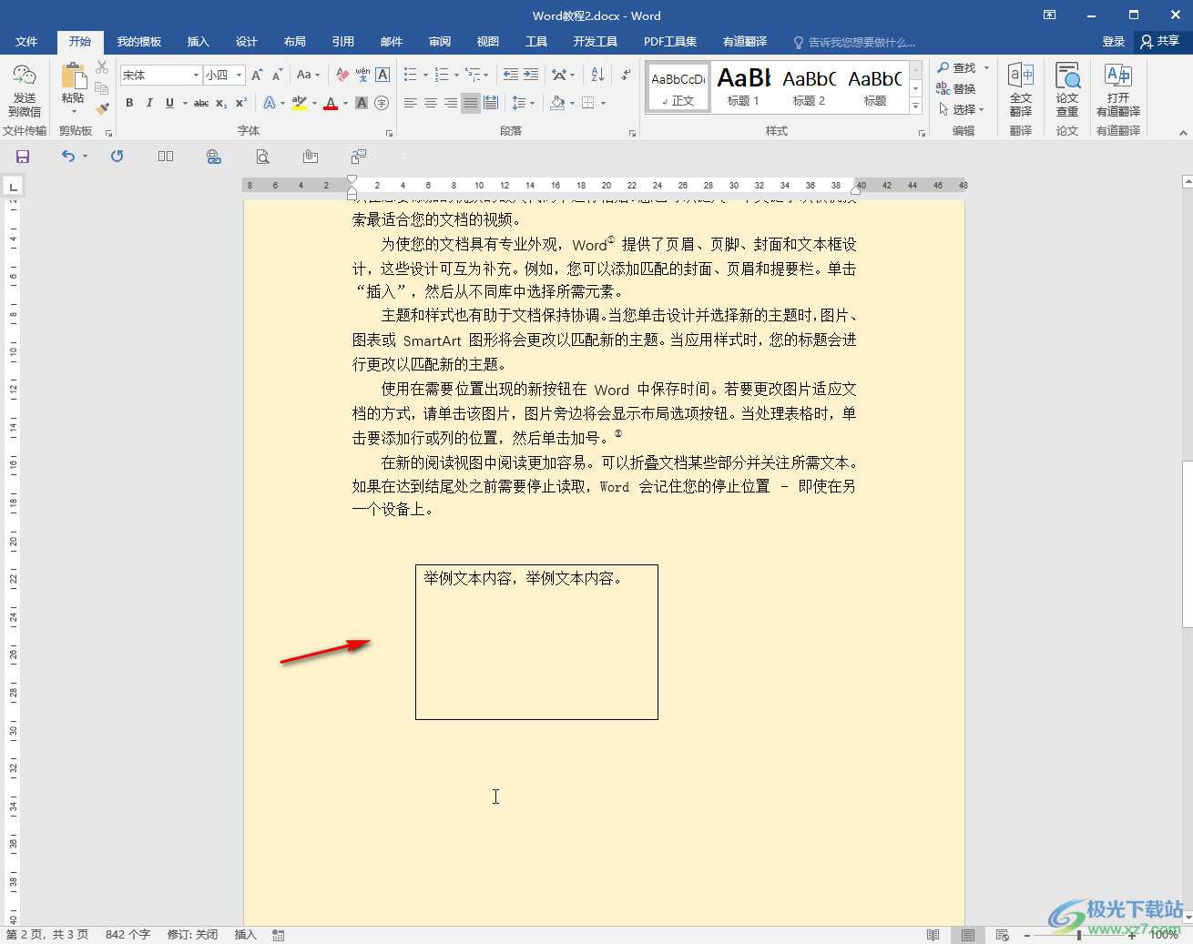Viewport: 1193px width, 944px height.
Task: Click the Enclose Characters (字) icon
Action: pyautogui.click(x=382, y=103)
